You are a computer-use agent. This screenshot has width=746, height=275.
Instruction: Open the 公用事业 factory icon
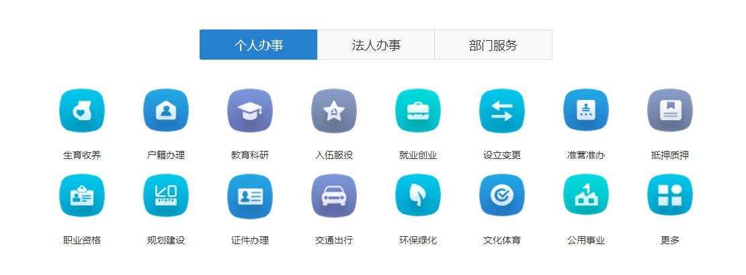585,195
